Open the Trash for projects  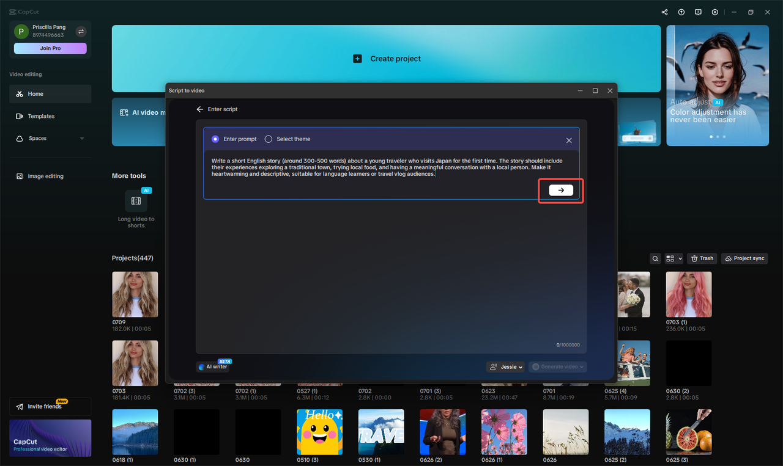702,258
